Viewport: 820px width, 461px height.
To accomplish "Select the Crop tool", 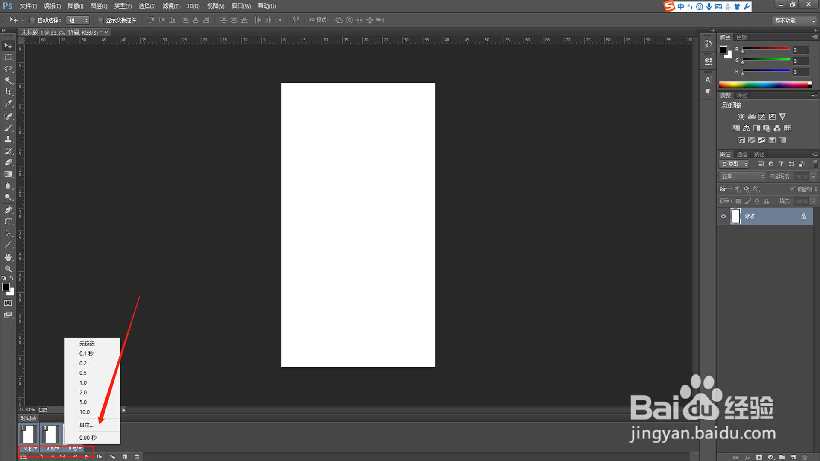I will (8, 92).
